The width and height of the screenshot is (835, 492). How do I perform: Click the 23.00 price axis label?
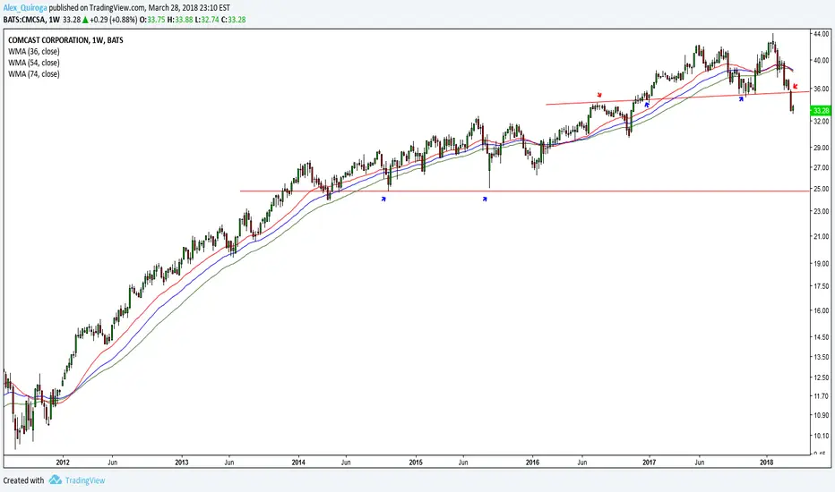pos(821,212)
